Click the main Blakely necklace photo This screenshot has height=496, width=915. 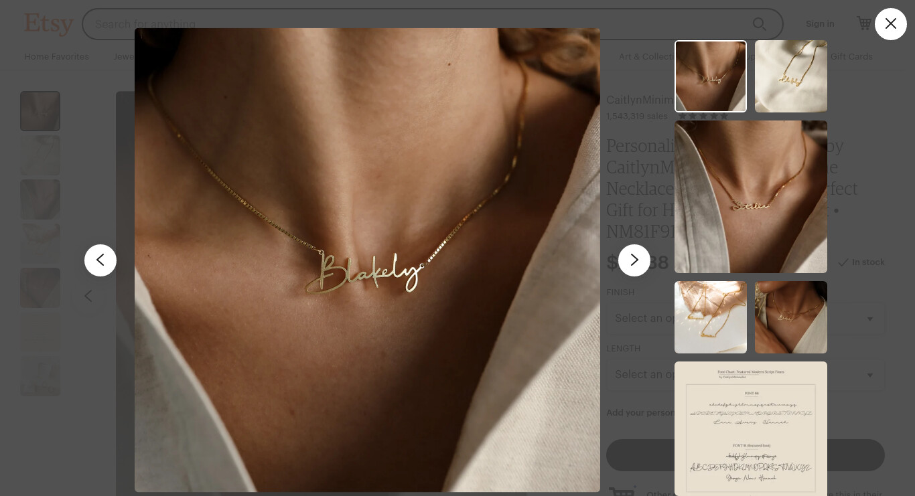click(367, 260)
